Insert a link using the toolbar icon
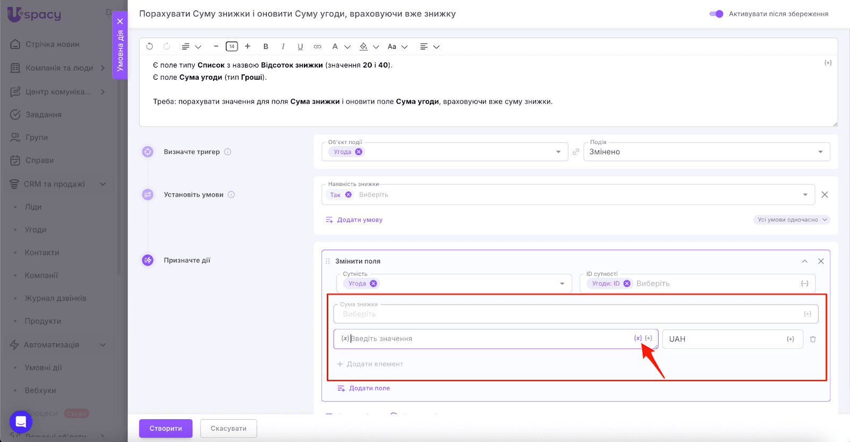The height and width of the screenshot is (442, 850). pyautogui.click(x=318, y=47)
